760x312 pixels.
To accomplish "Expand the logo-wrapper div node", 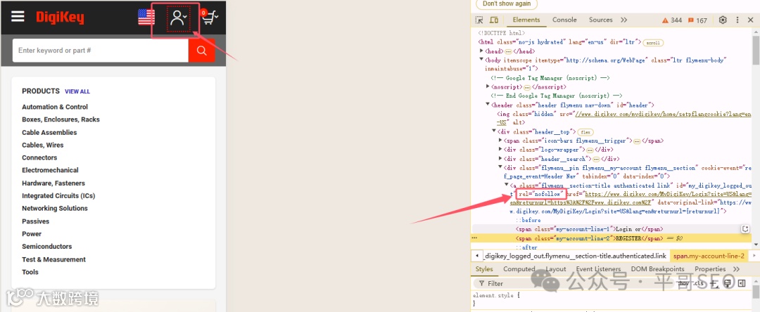I will click(500, 150).
